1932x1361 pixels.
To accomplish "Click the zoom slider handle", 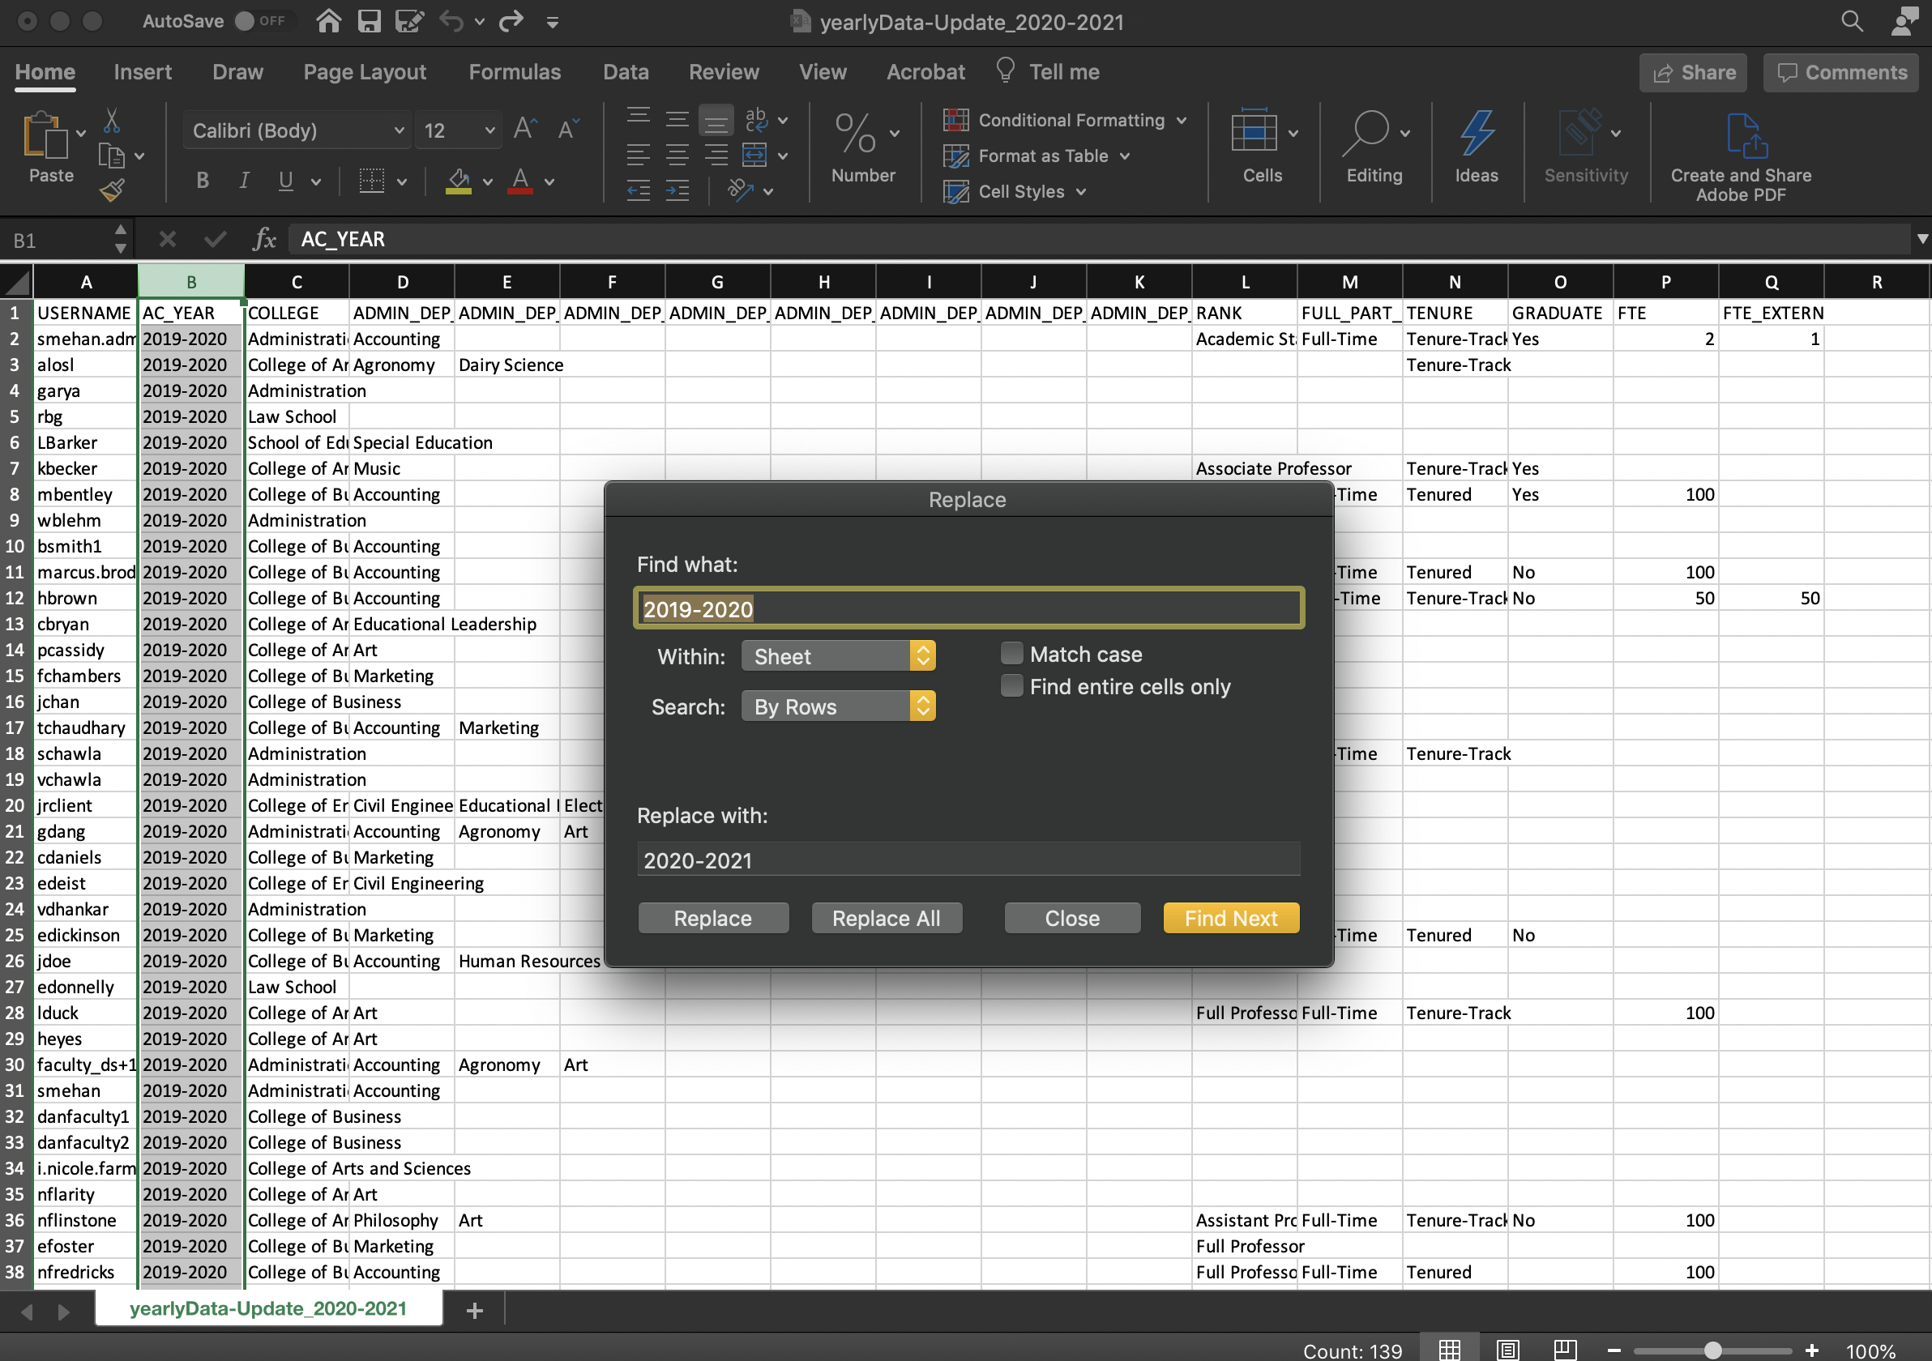I will point(1712,1350).
